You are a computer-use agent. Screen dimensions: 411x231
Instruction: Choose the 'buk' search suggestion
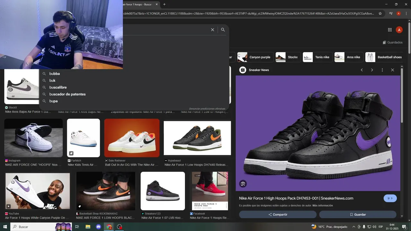point(134,81)
